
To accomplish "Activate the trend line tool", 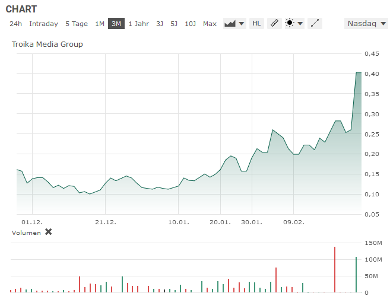I will [315, 24].
